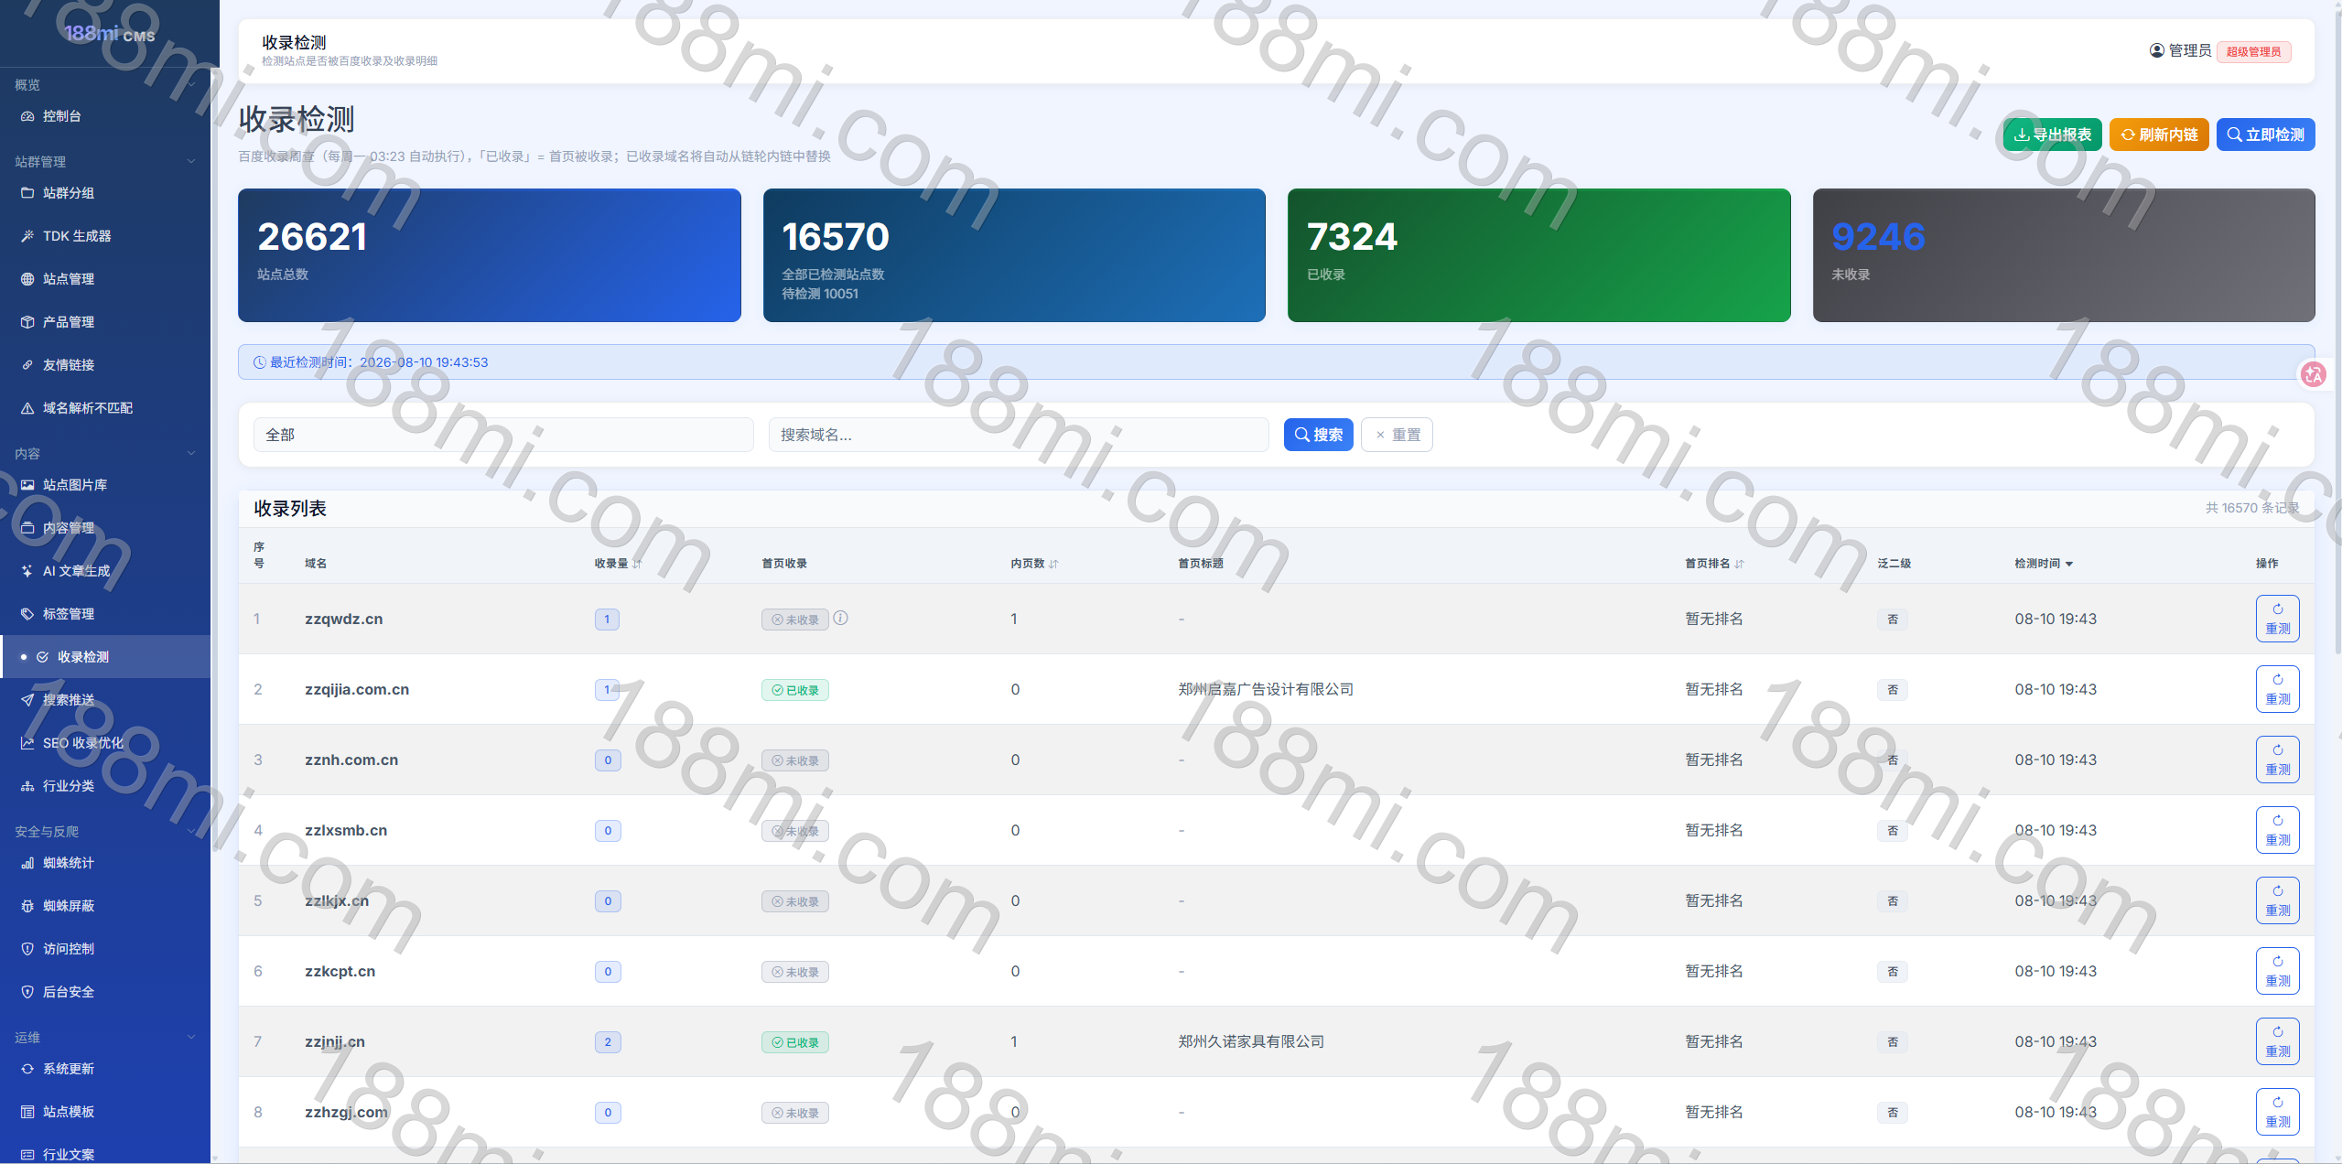
Task: Click 重测 for zznh.com.cn row
Action: click(x=2278, y=760)
